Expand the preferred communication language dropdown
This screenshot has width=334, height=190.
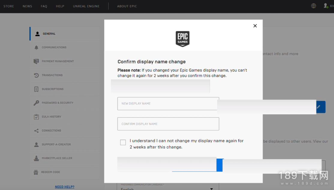(x=211, y=188)
